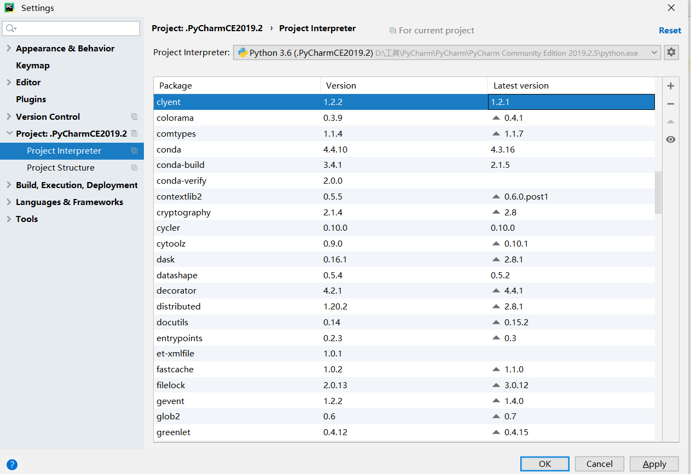Click the Package column header

click(237, 86)
